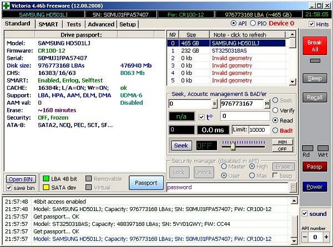Image resolution: width=333 pixels, height=247 pixels.
Task: Decrease the API number with minus
Action: (x=305, y=237)
